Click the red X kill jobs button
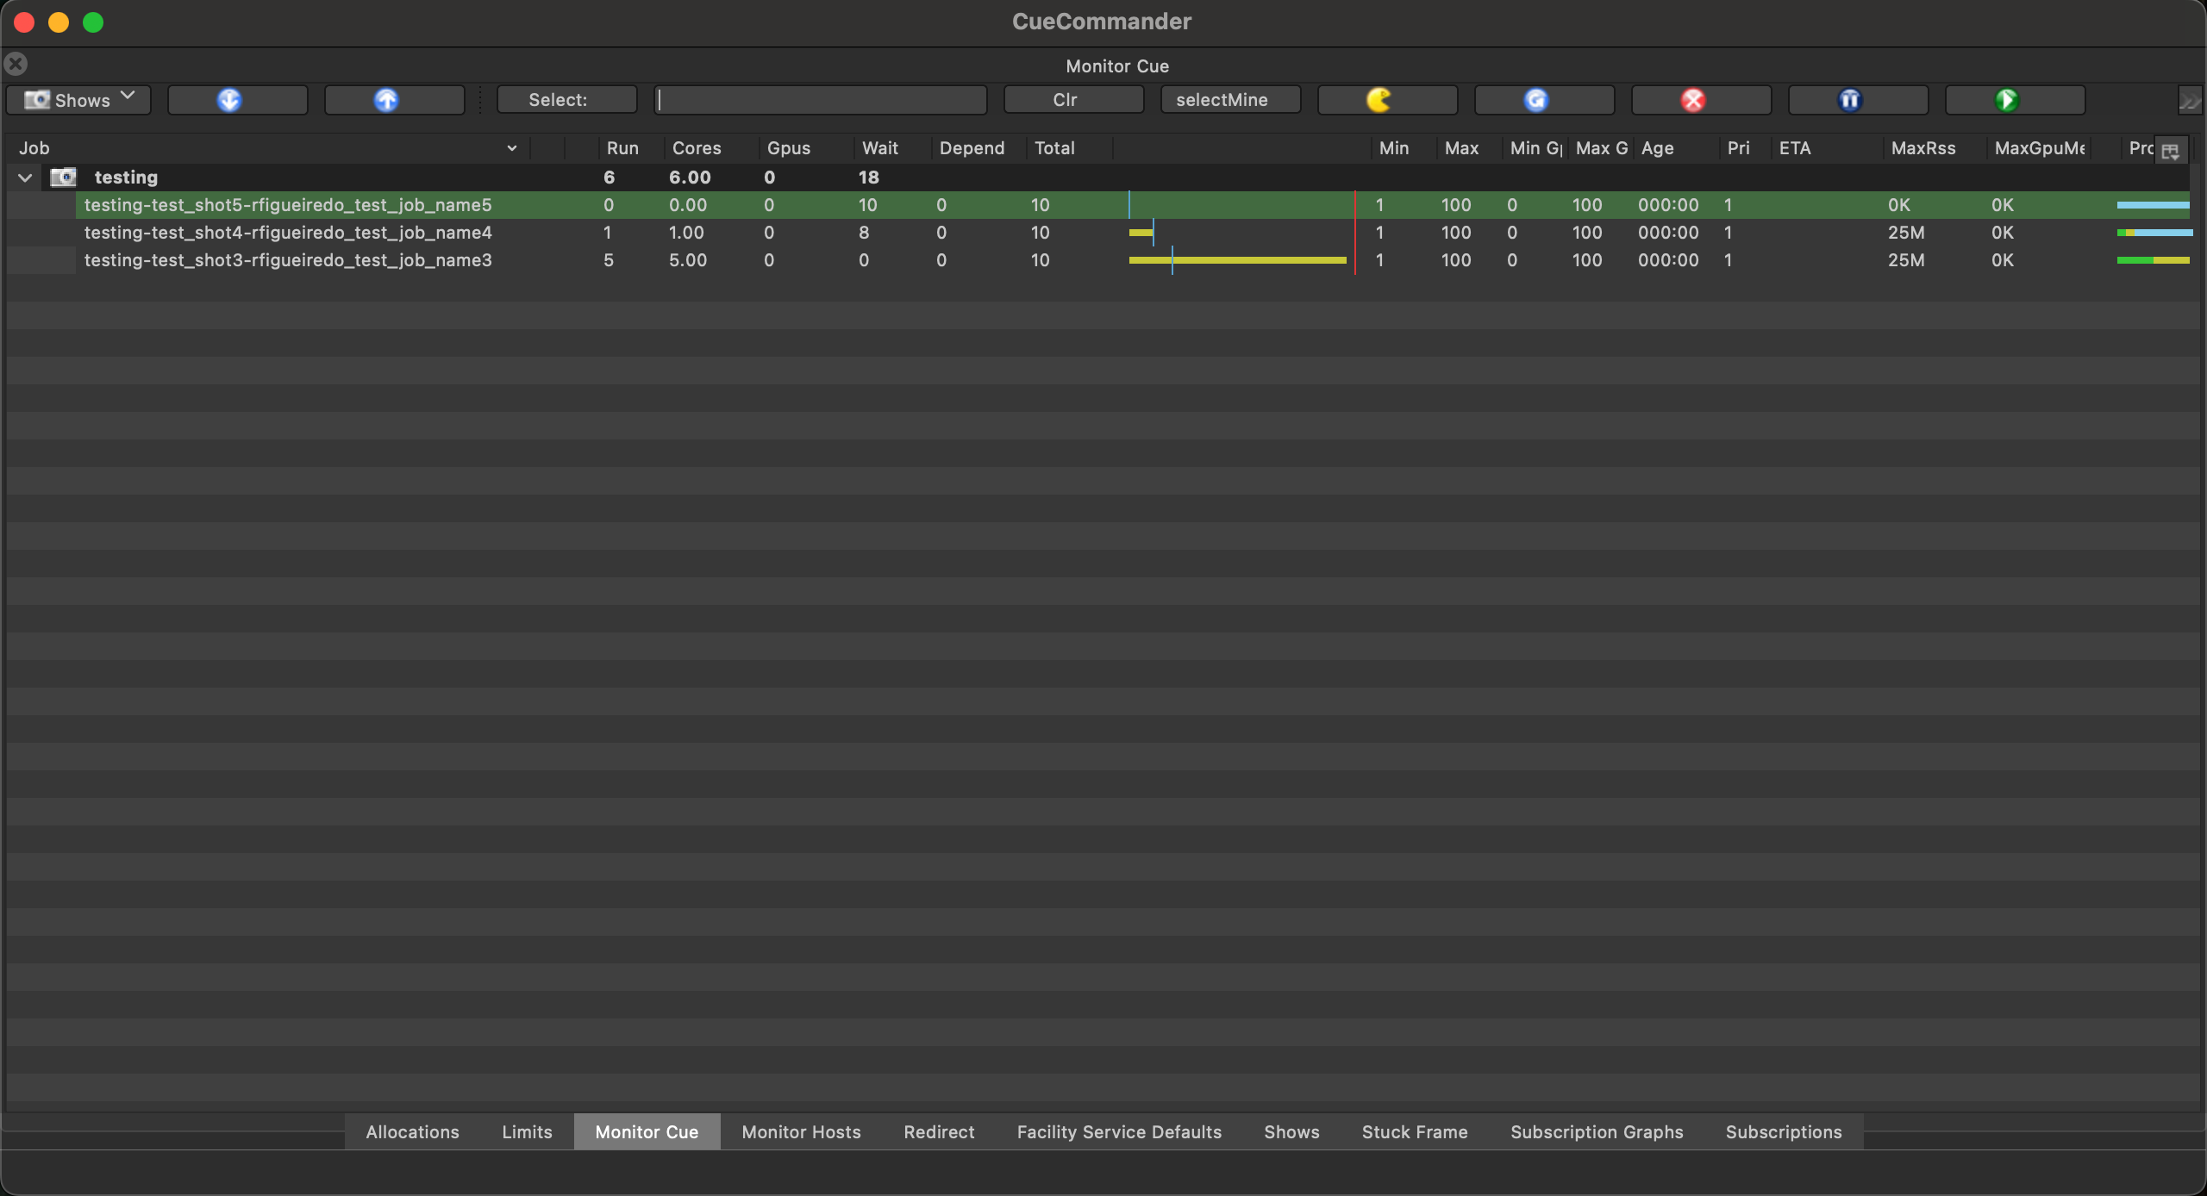 click(1701, 100)
